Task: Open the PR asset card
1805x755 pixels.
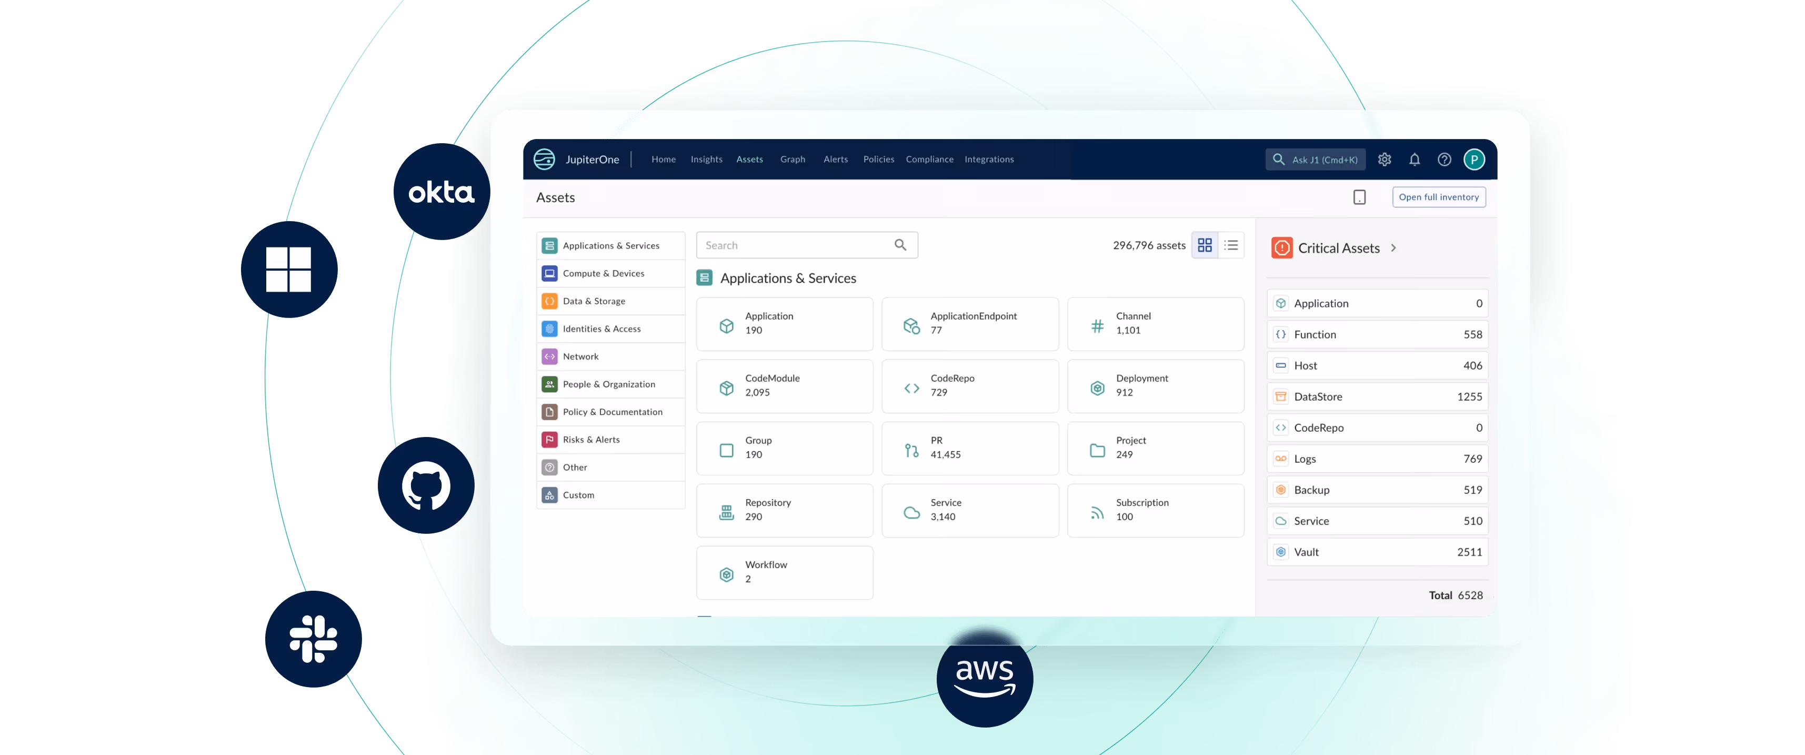Action: point(970,448)
